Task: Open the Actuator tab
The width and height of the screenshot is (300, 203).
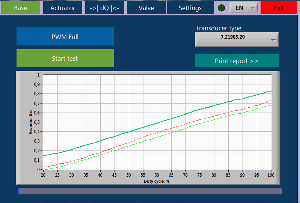Action: tap(63, 8)
